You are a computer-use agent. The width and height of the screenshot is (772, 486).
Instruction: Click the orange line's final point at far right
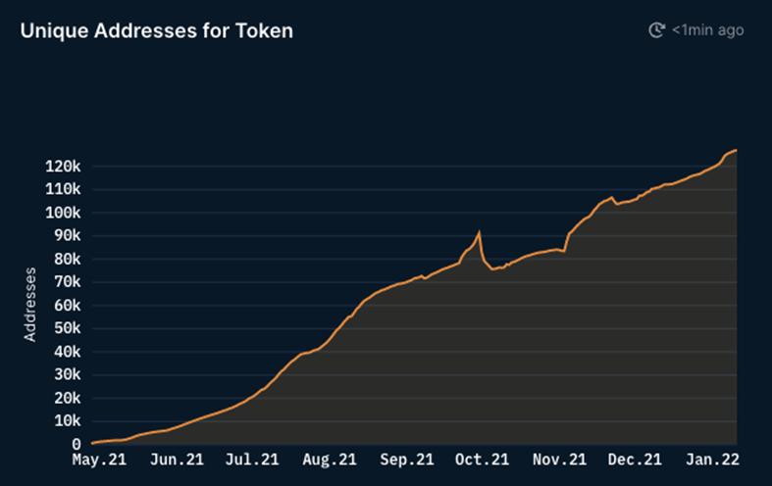tap(736, 150)
